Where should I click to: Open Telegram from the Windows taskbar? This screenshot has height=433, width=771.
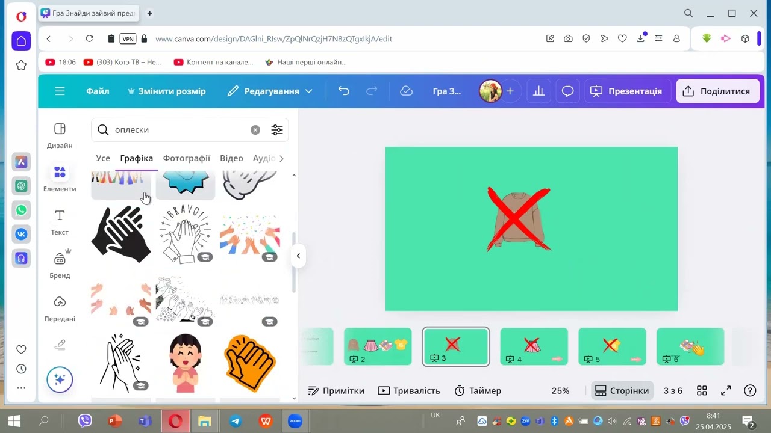pos(236,421)
